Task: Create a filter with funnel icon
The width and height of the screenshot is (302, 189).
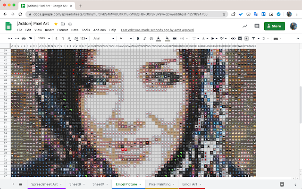Action: pyautogui.click(x=253, y=39)
